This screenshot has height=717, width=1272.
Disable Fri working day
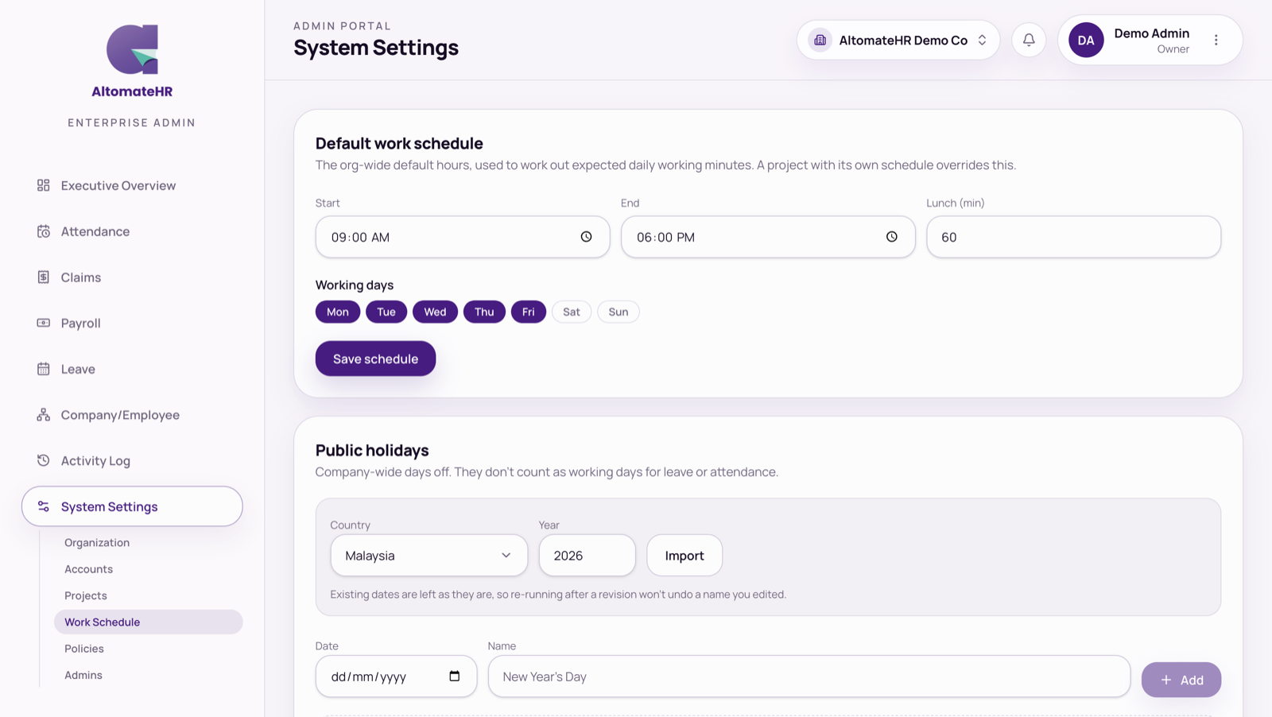tap(529, 312)
